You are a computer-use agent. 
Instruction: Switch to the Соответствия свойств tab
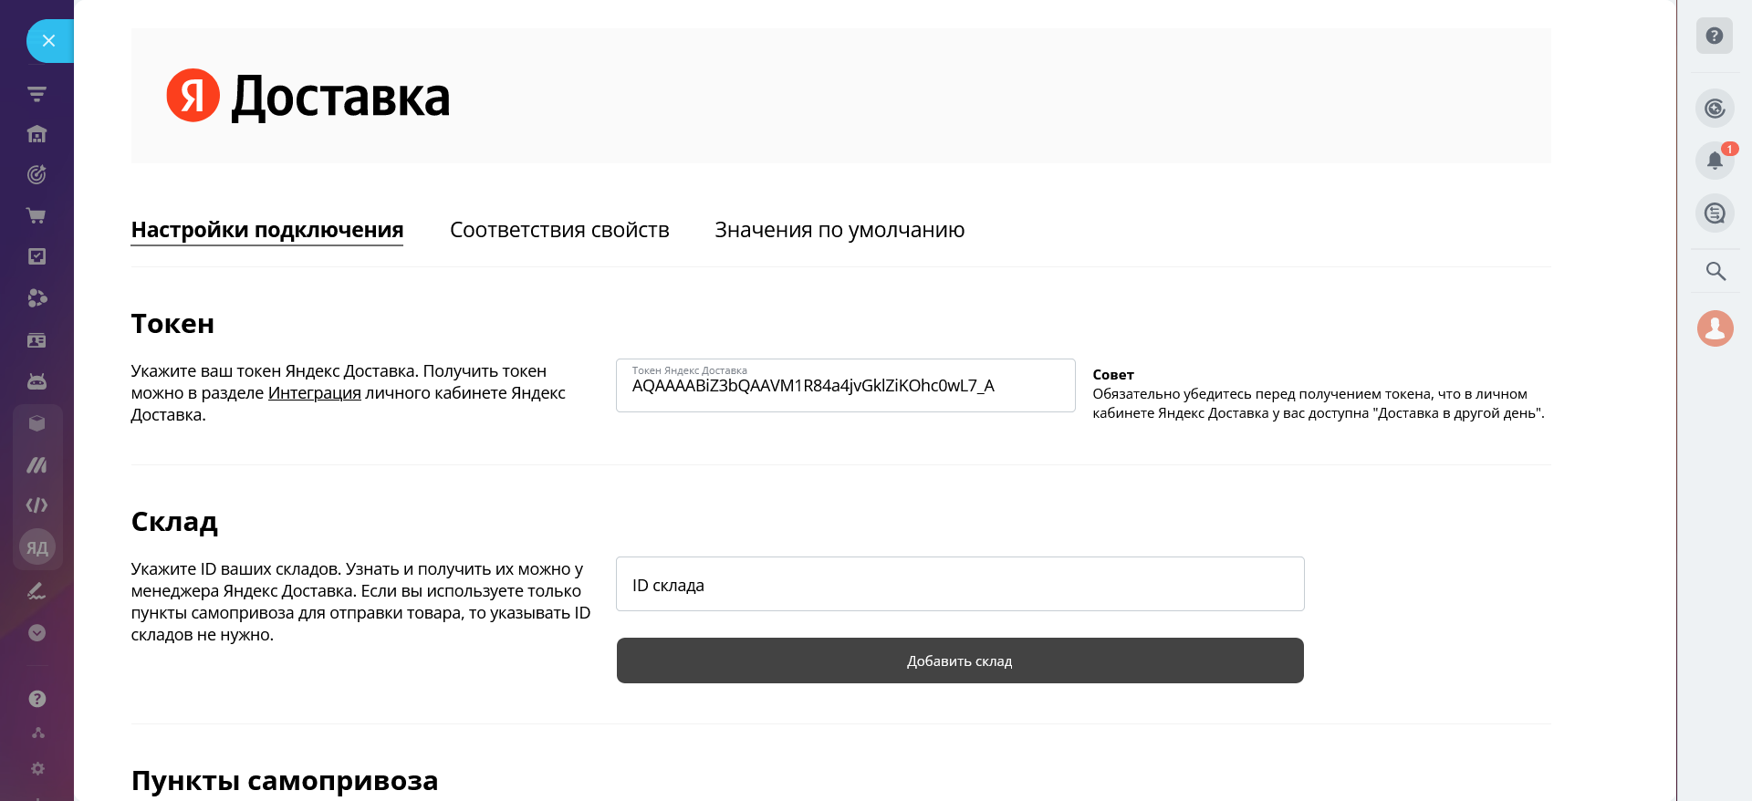(x=559, y=230)
